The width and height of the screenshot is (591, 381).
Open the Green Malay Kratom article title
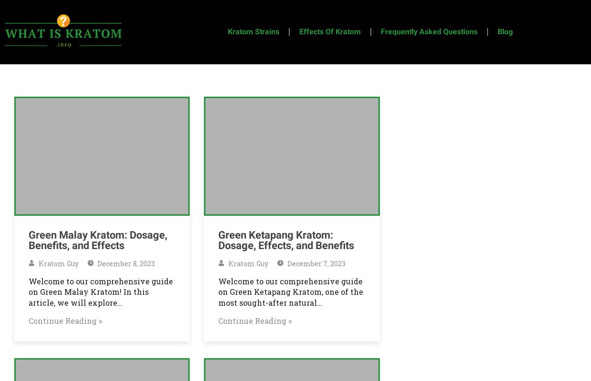click(98, 240)
